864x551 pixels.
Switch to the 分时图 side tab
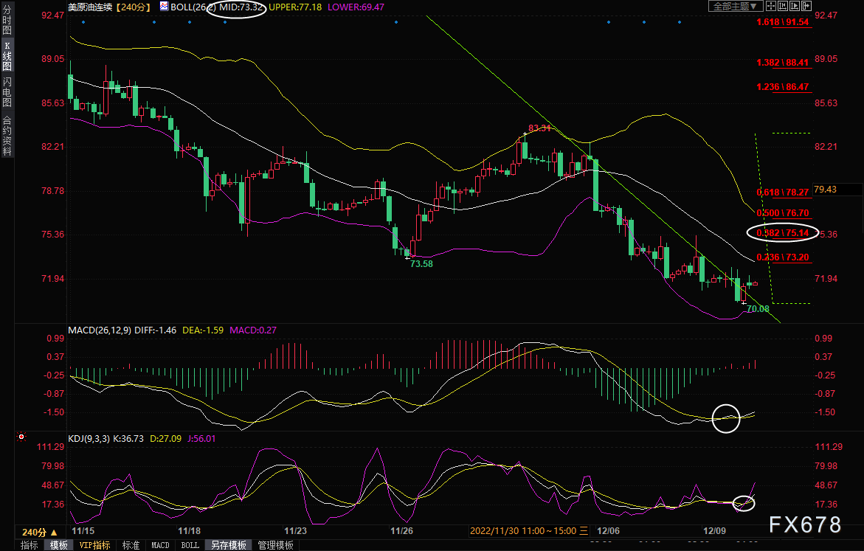coord(7,21)
